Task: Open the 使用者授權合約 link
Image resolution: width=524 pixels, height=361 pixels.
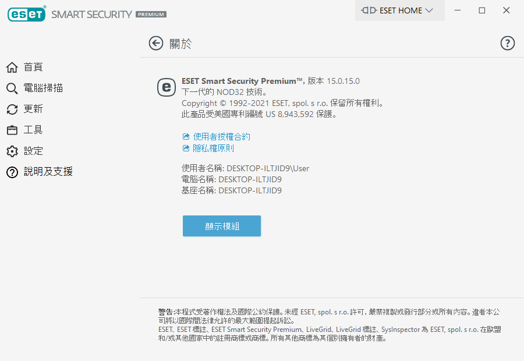Action: point(221,136)
